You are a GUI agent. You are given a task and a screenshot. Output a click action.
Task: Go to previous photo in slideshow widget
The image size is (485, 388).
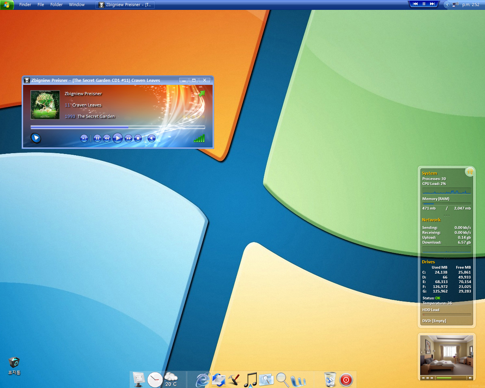coord(423,378)
